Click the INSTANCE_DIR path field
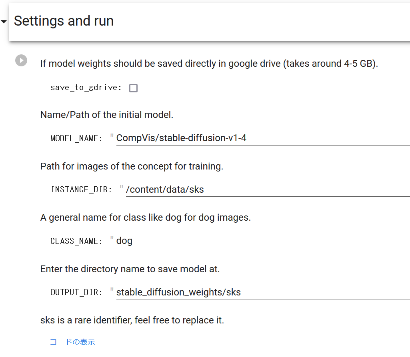This screenshot has height=357, width=410. point(268,189)
